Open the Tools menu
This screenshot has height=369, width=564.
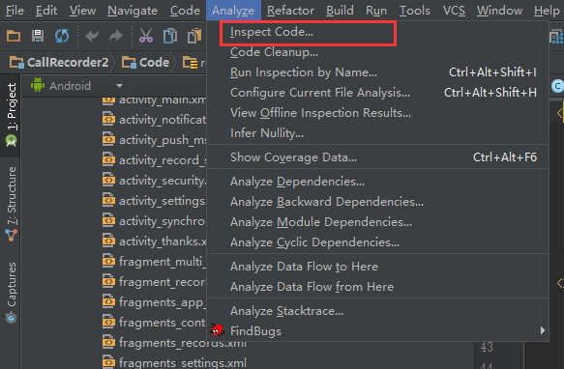click(415, 11)
